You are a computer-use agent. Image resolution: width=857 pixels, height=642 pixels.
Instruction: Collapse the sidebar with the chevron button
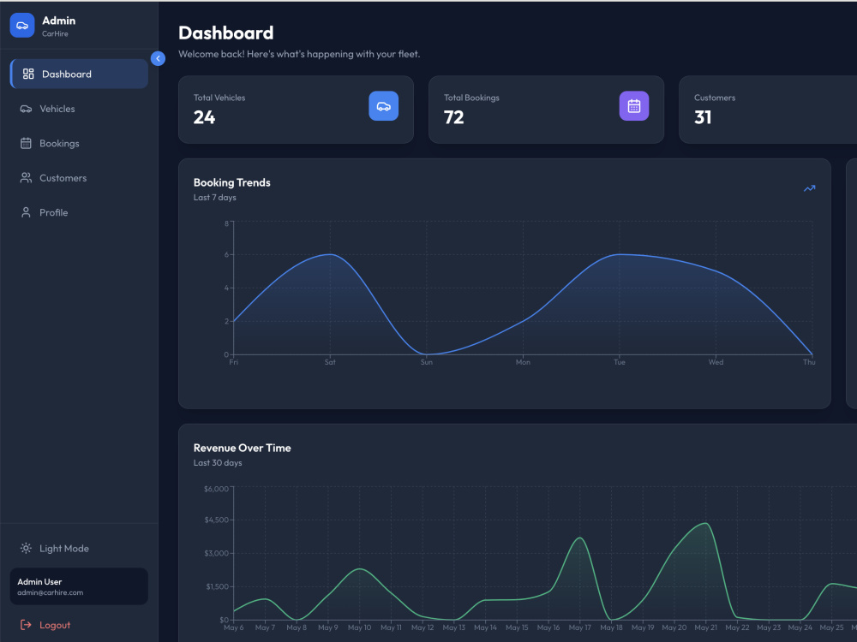coord(158,58)
